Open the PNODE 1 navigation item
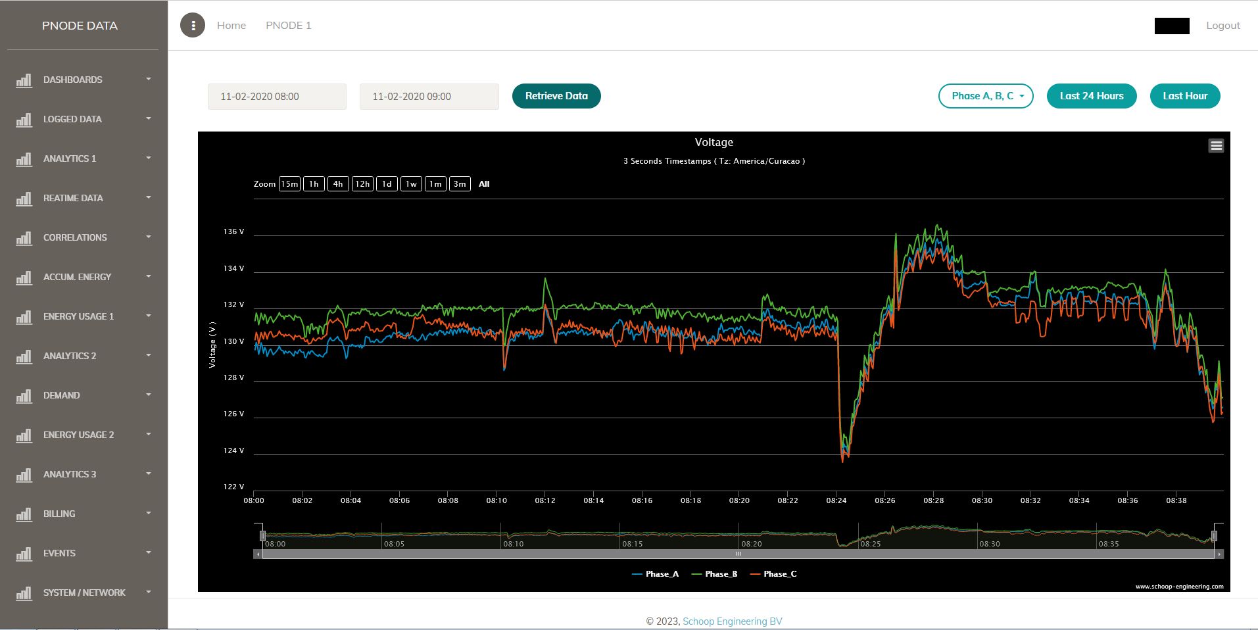The image size is (1258, 630). pos(288,26)
